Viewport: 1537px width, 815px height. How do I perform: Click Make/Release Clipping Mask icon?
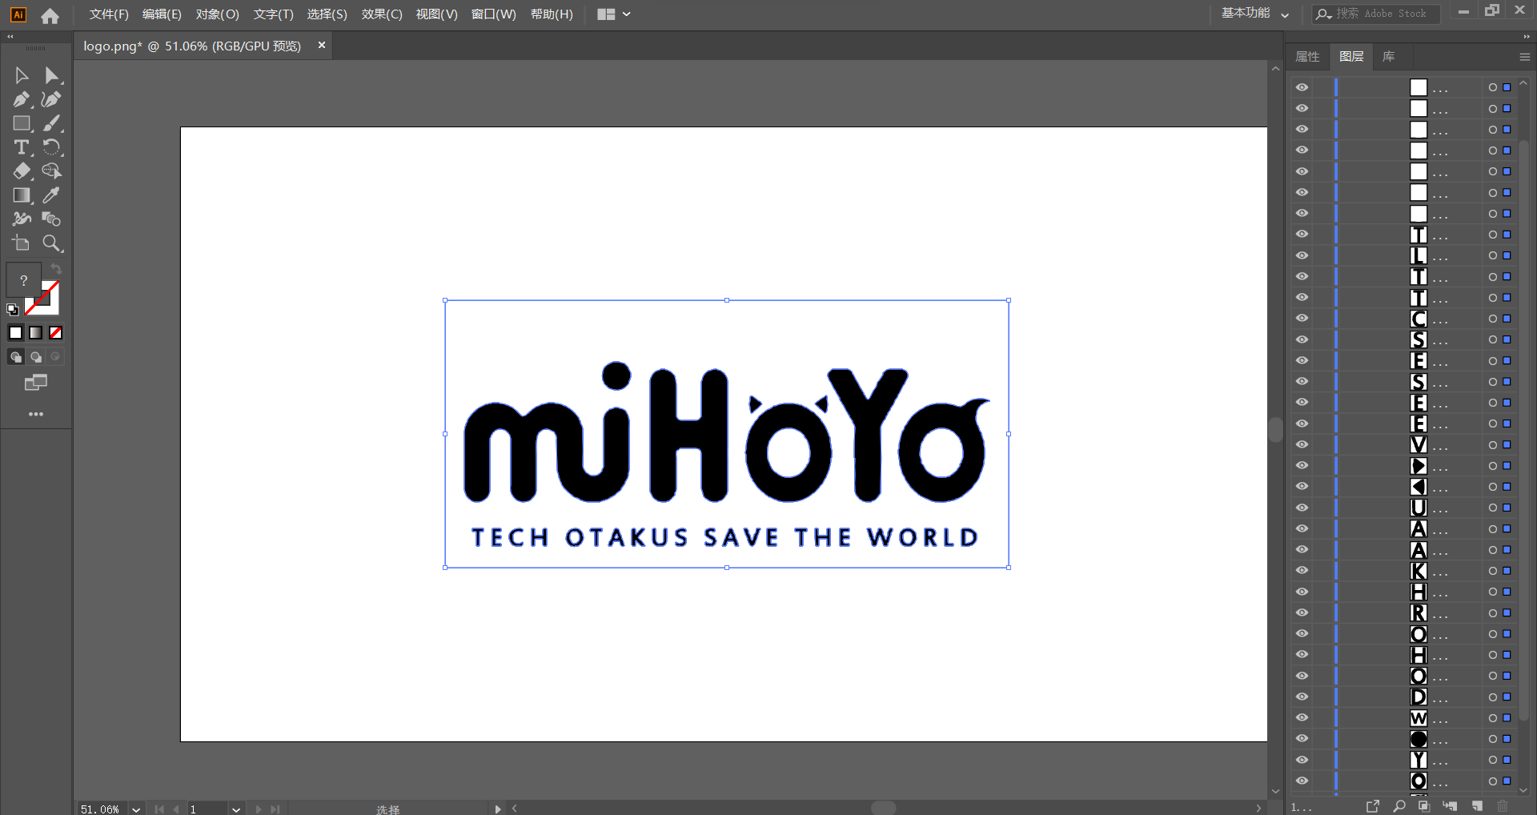pyautogui.click(x=1423, y=805)
